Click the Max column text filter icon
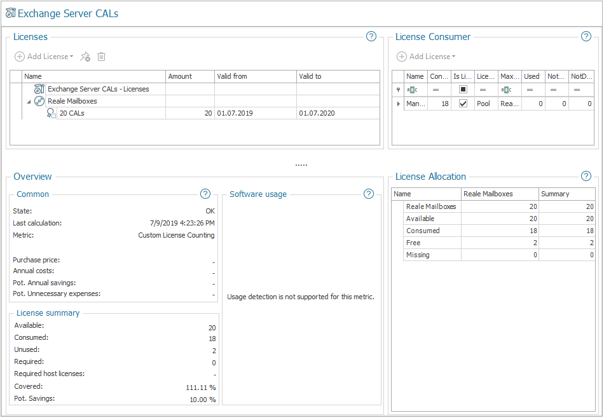This screenshot has width=604, height=418. [x=507, y=90]
